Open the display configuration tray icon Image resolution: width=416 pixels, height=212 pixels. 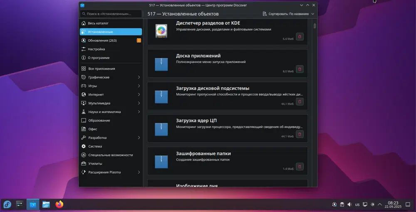(x=365, y=205)
